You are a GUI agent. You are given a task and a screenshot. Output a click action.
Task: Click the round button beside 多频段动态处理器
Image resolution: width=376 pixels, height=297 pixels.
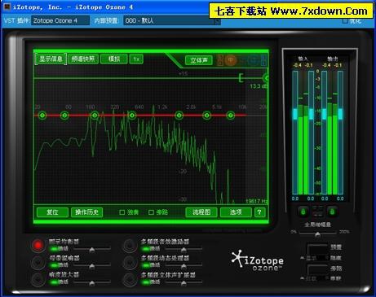(130, 262)
